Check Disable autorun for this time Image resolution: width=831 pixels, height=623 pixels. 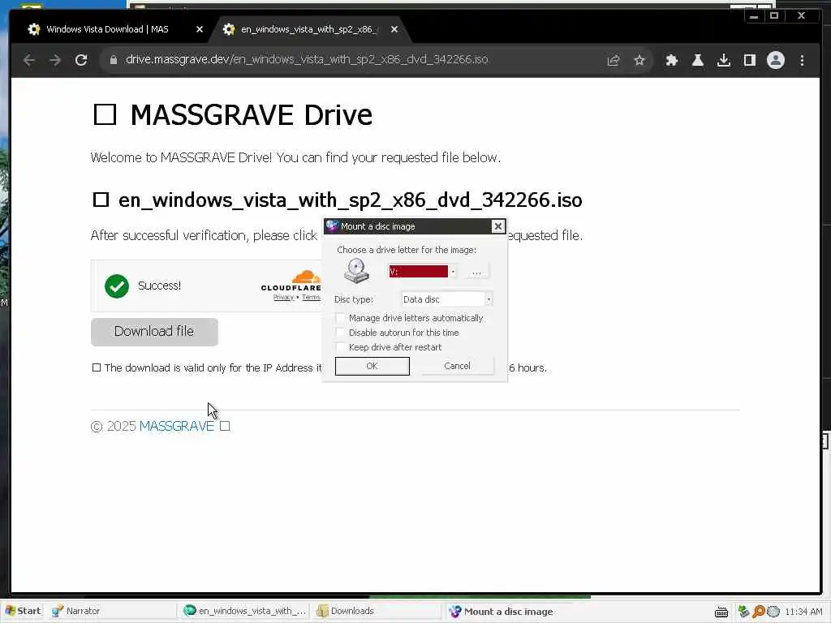click(340, 333)
